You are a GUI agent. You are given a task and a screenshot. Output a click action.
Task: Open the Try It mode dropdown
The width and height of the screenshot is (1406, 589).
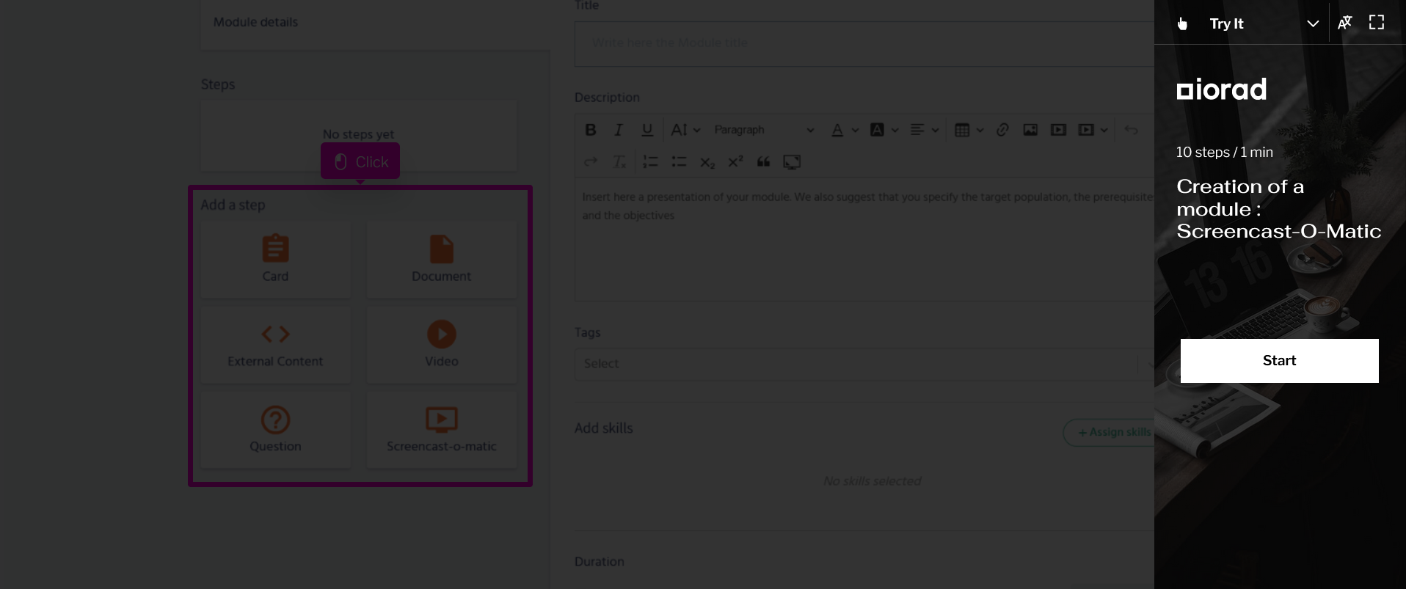(1312, 23)
